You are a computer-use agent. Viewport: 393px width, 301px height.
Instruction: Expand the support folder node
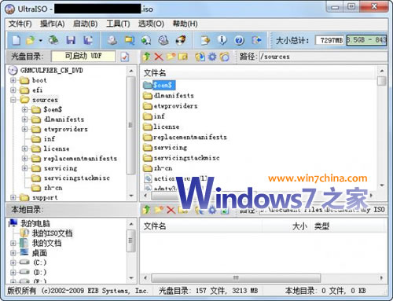point(13,197)
